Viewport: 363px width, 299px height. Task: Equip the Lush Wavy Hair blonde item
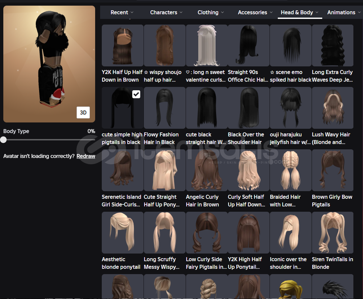click(x=333, y=108)
